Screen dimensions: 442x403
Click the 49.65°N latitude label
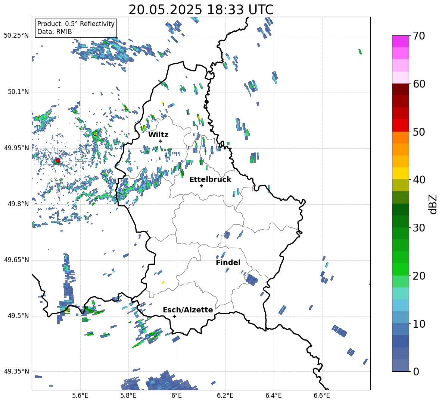[16, 260]
